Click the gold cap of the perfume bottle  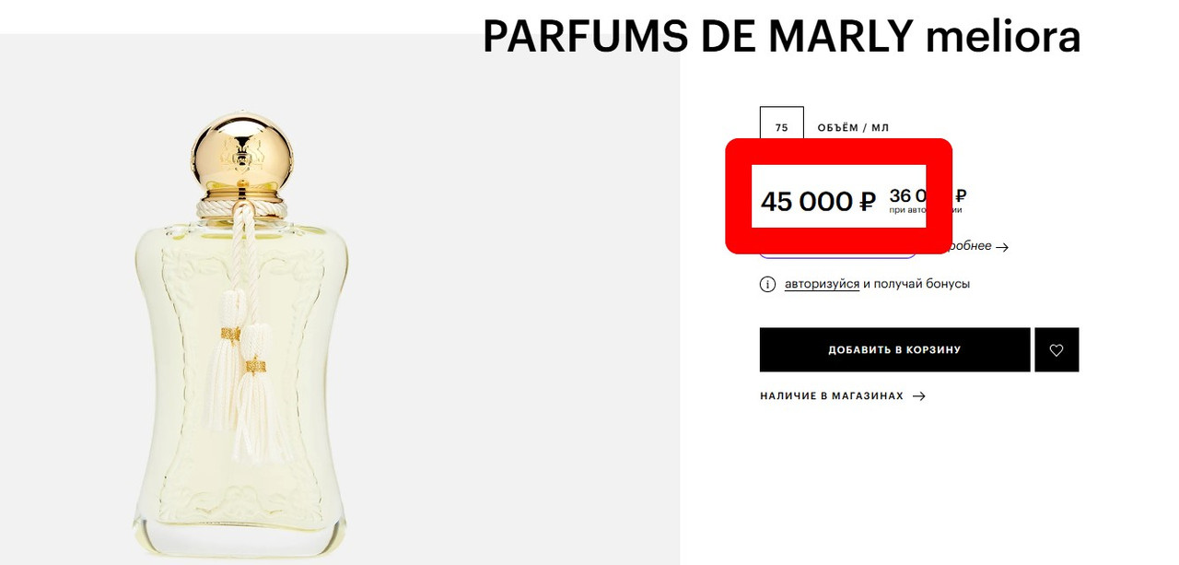click(x=242, y=153)
